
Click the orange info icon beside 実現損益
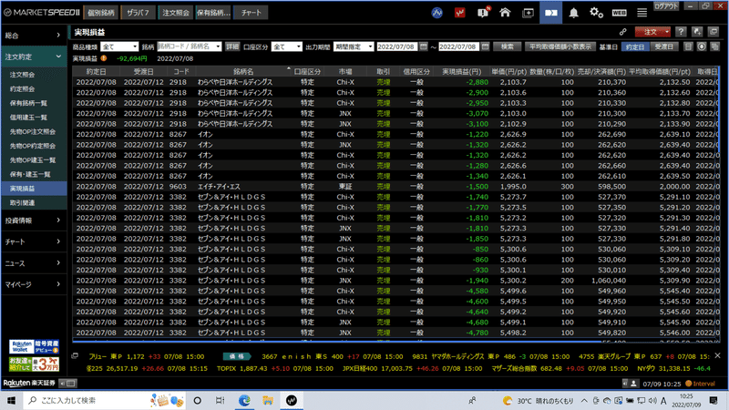coord(104,58)
